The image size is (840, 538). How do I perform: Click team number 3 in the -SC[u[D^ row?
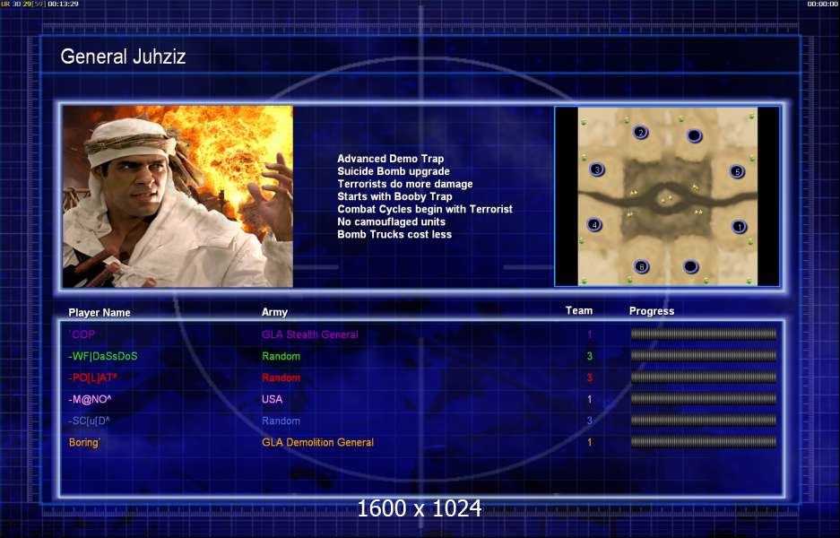tap(589, 421)
